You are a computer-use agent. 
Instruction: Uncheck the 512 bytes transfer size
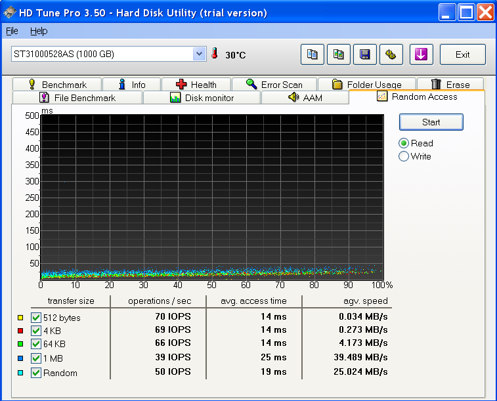36,318
